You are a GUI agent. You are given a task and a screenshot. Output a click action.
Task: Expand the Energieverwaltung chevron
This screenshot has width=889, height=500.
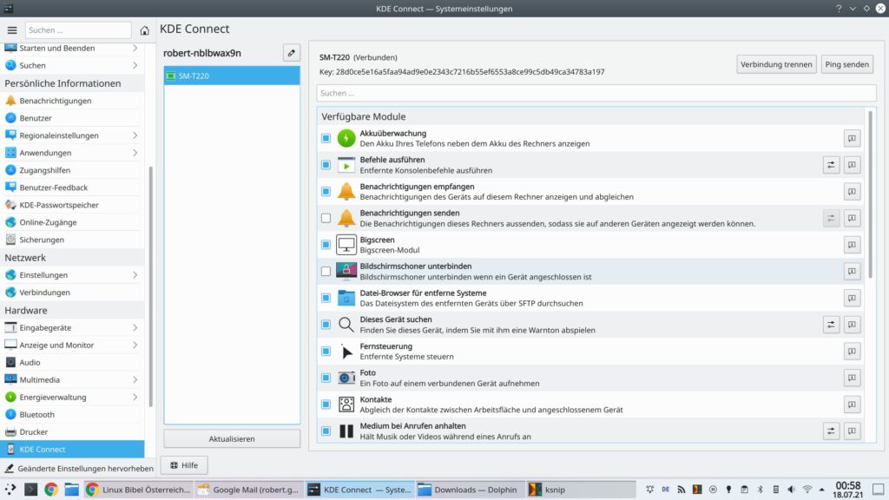pos(135,398)
